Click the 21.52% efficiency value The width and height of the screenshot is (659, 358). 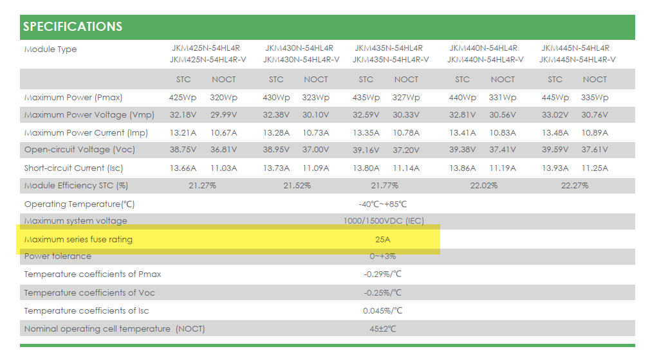297,186
